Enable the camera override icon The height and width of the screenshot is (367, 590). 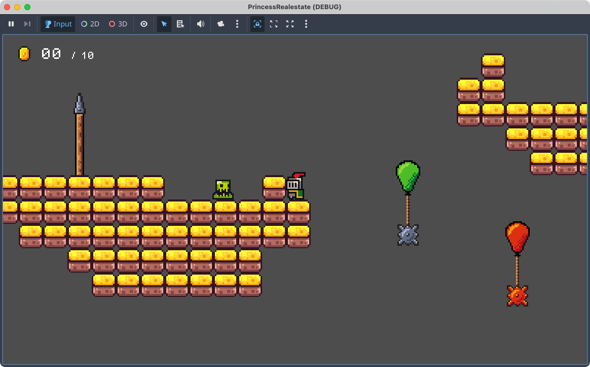click(x=221, y=24)
